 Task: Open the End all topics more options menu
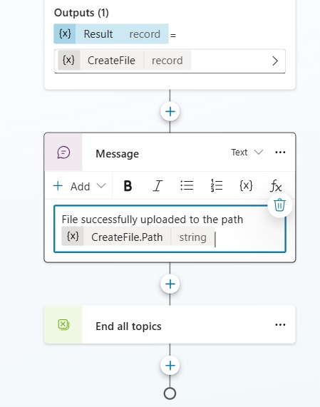tap(280, 324)
